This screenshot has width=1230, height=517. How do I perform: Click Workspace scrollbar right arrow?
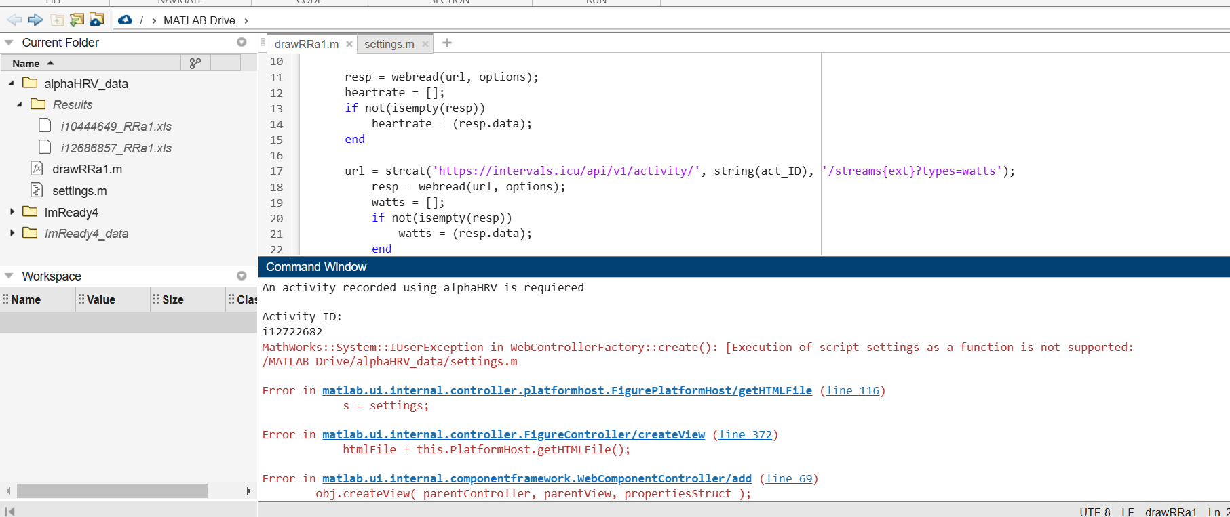249,491
